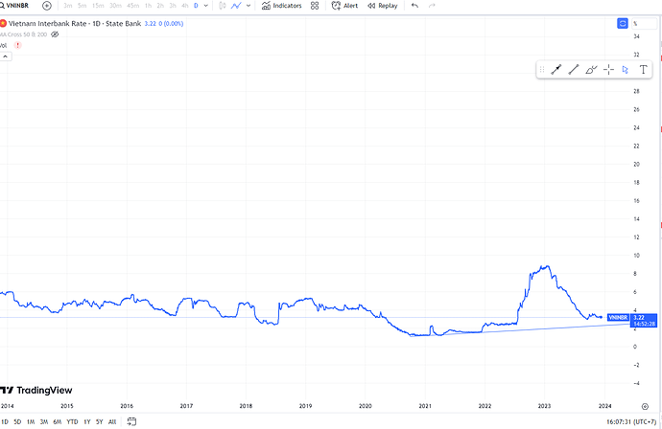Toggle visibility of MA Cross indicator
The height and width of the screenshot is (429, 662).
pos(55,34)
